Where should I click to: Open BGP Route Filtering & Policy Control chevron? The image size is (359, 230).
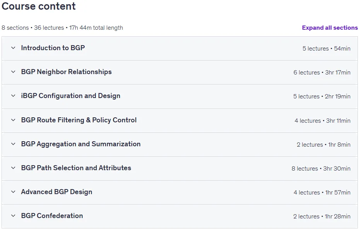[13, 120]
